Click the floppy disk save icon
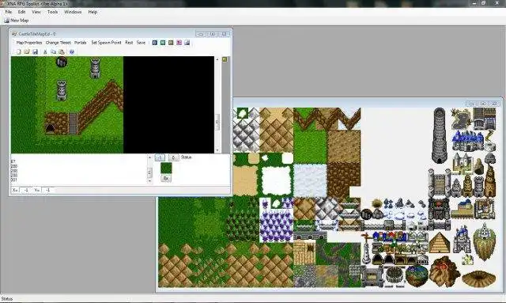 point(35,51)
